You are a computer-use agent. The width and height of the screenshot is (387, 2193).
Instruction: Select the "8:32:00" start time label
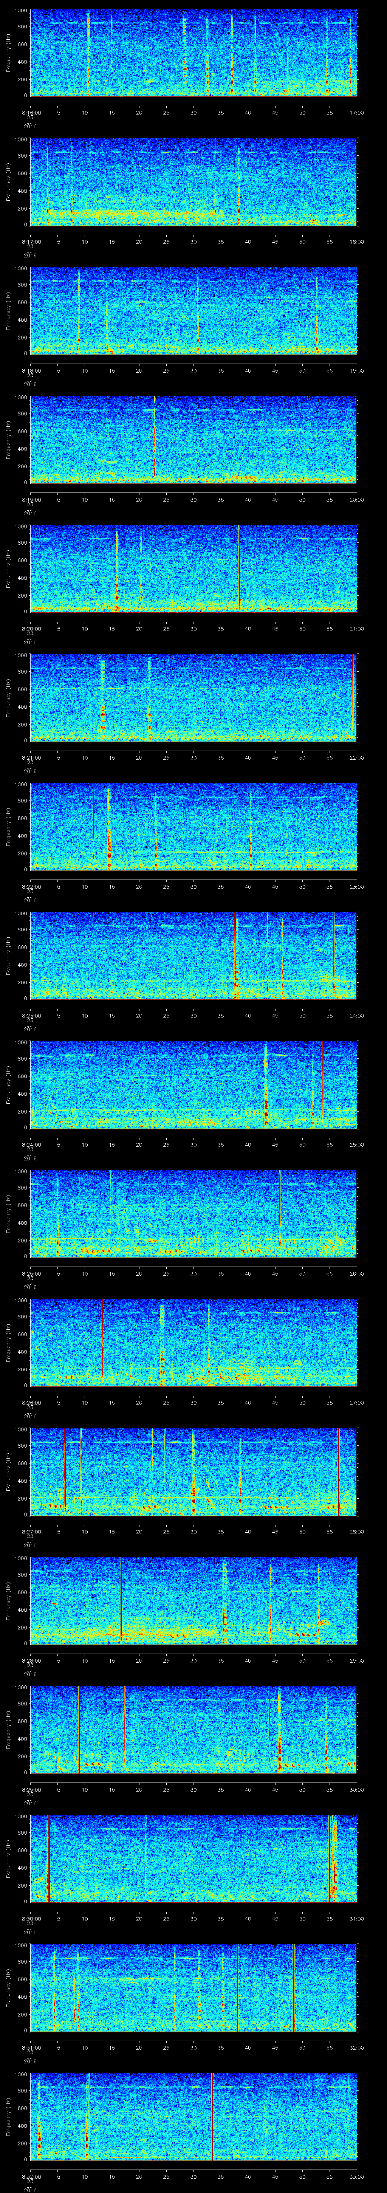(x=31, y=2176)
